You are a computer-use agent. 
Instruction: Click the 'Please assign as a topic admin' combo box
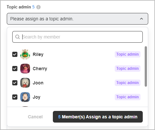(x=77, y=19)
